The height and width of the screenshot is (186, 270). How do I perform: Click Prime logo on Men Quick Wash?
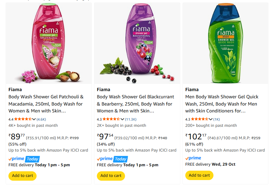point(193,158)
